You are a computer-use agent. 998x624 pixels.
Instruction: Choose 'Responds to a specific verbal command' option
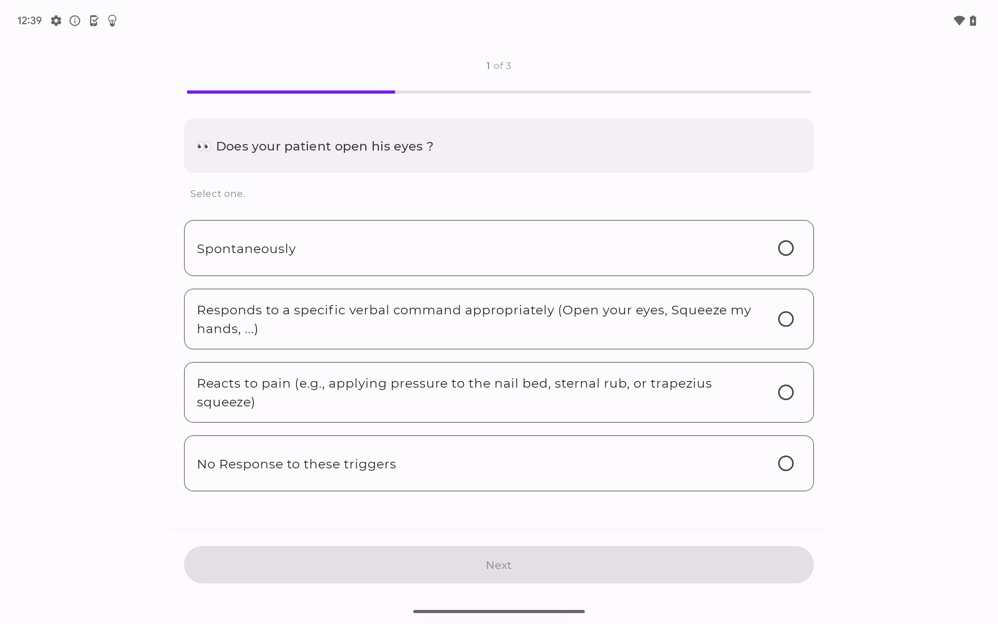[499, 319]
